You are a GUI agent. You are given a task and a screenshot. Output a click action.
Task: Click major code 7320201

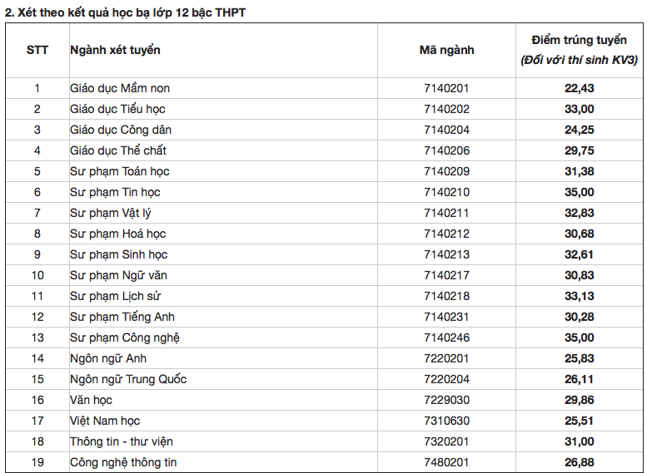[x=446, y=441]
